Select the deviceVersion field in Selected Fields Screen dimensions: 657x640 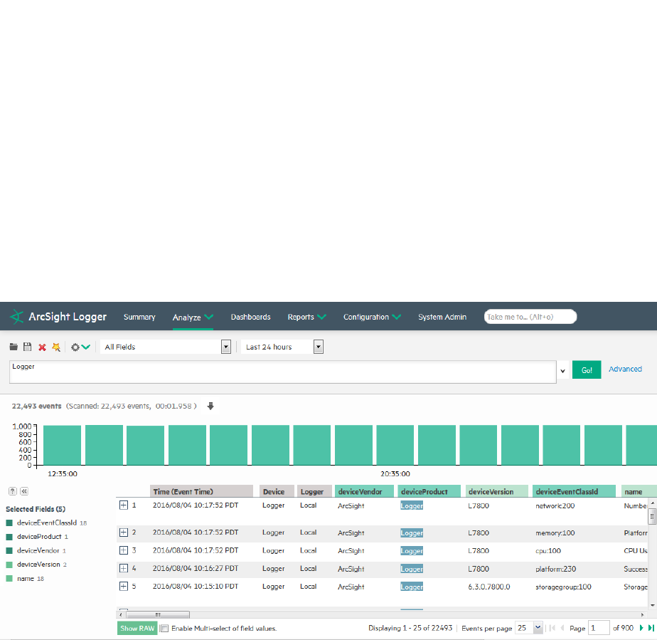38,565
